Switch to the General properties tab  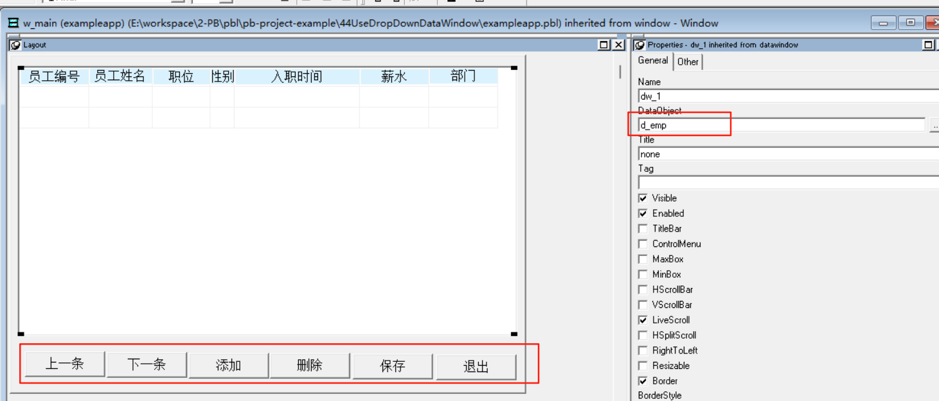pos(652,60)
